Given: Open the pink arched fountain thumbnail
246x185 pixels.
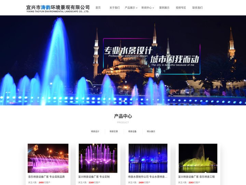Looking at the screenshot, I should [48, 158].
